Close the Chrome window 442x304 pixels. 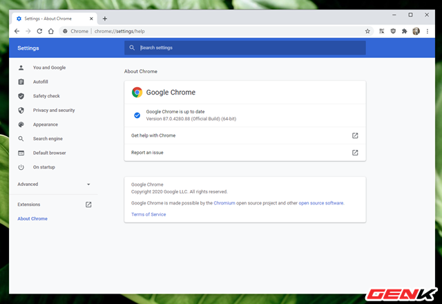click(x=427, y=15)
